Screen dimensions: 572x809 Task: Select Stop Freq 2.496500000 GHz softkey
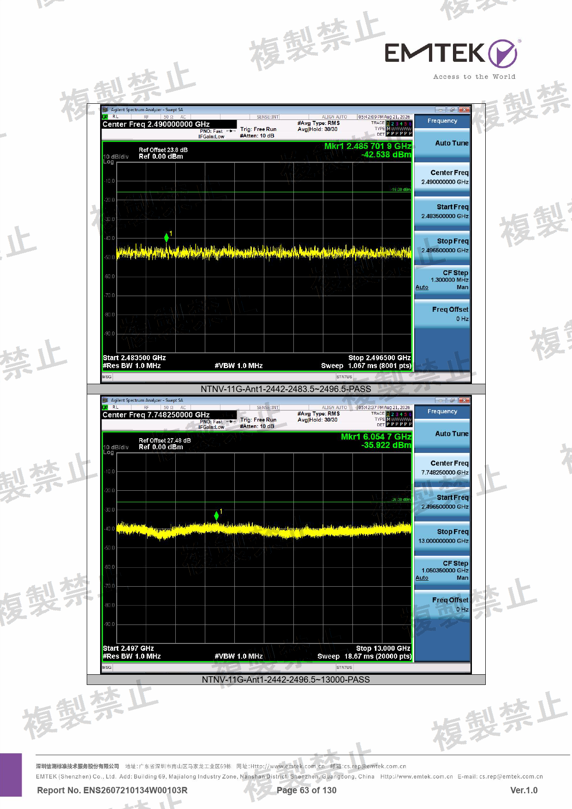click(442, 245)
